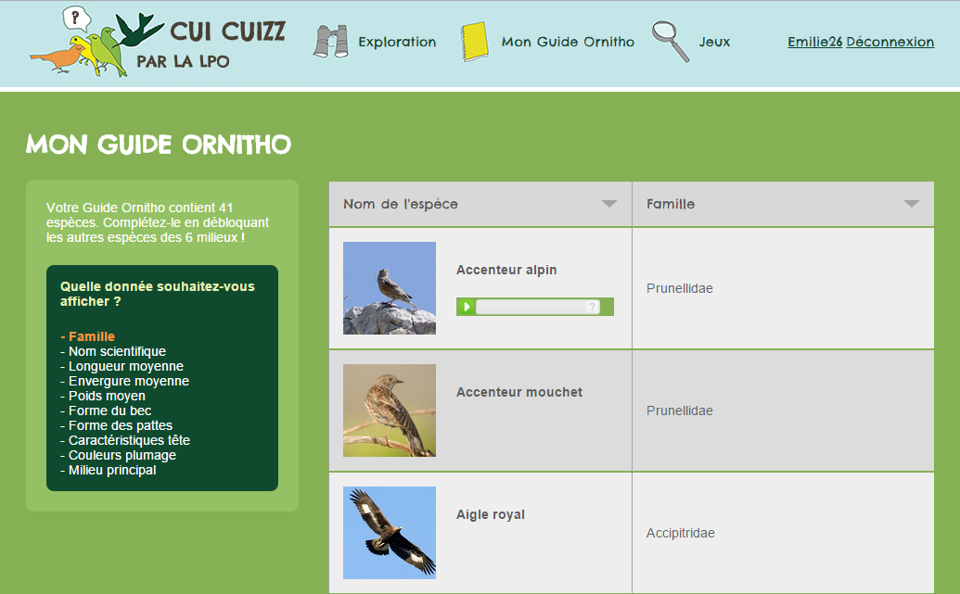This screenshot has height=594, width=960.
Task: Sort by Nom de l'espèce arrow
Action: tap(608, 204)
